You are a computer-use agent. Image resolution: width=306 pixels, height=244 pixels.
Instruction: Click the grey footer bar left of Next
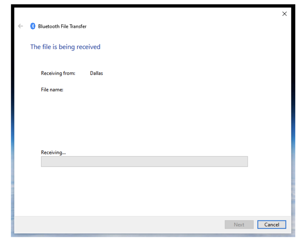click(x=115, y=225)
